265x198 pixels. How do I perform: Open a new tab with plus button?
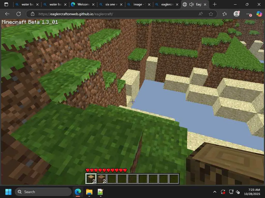(215, 4)
